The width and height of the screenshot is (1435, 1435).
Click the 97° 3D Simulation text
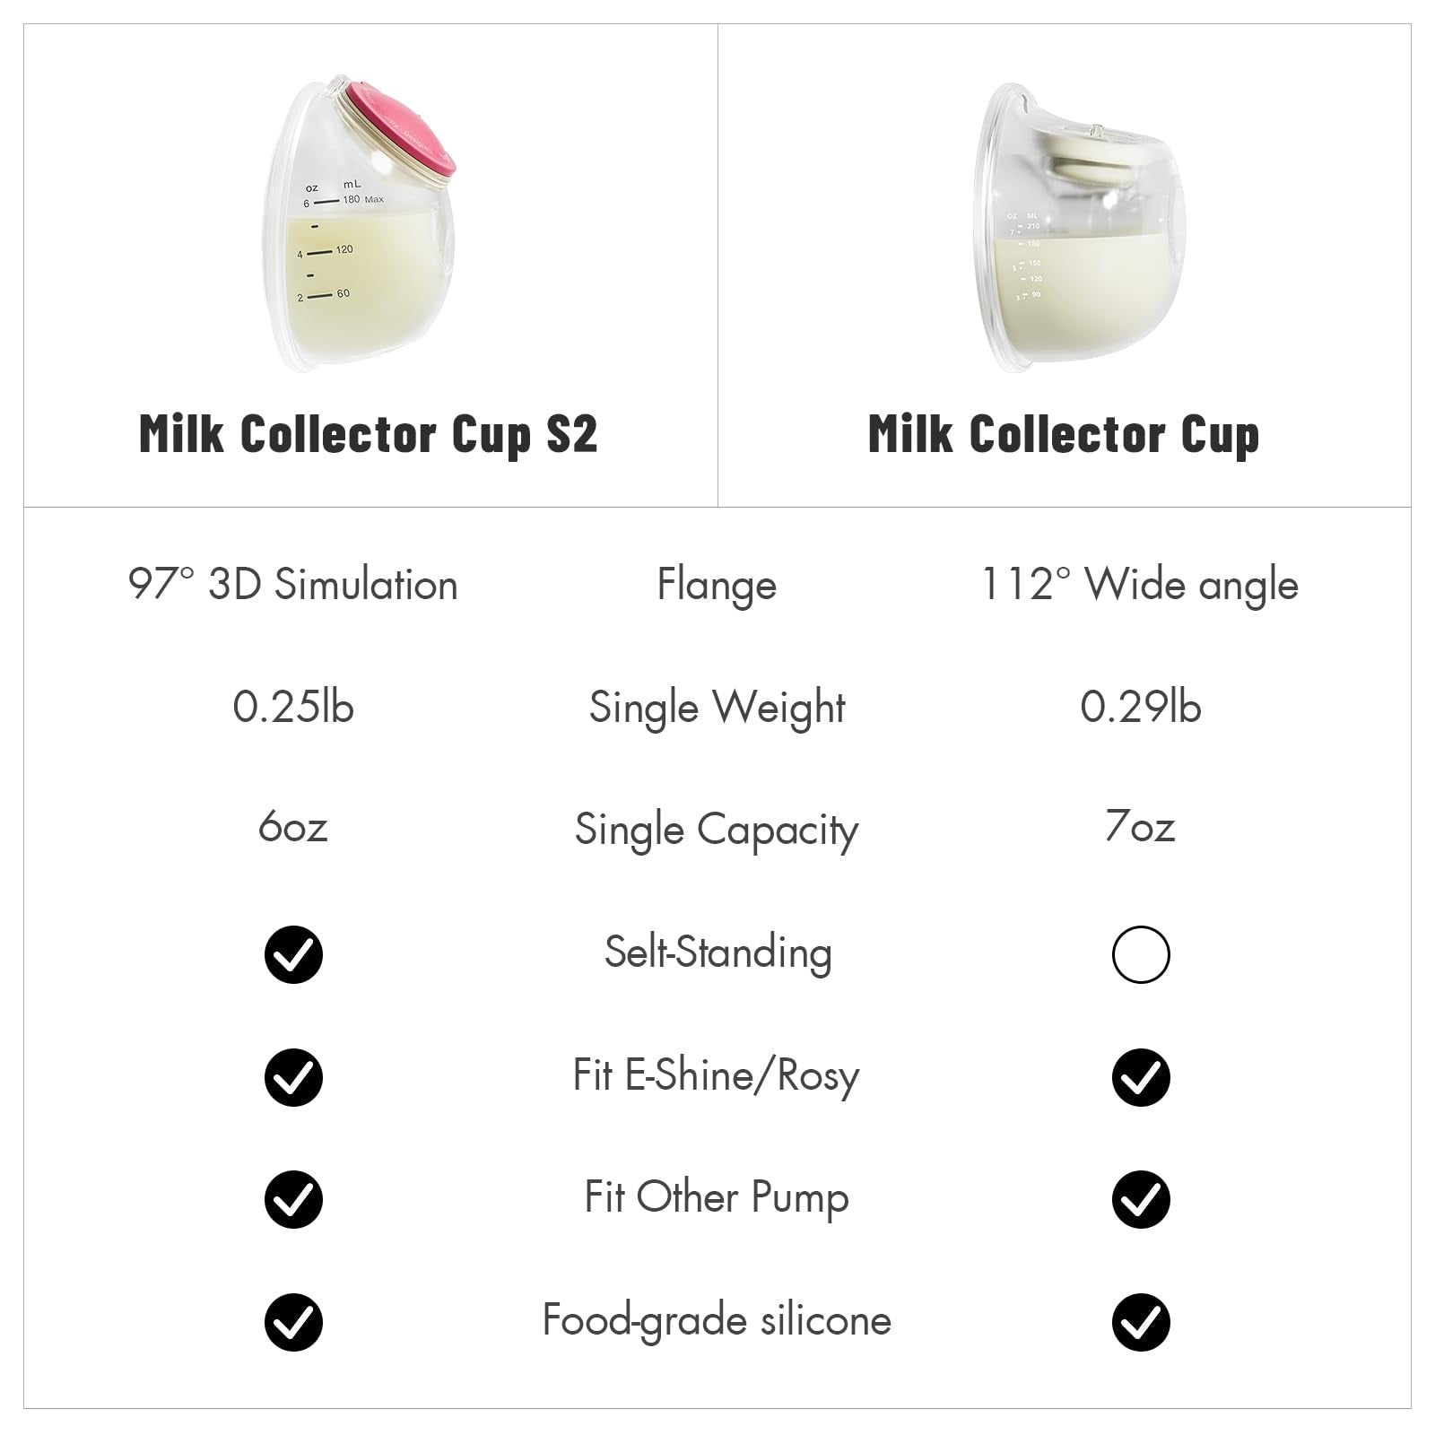click(x=293, y=585)
